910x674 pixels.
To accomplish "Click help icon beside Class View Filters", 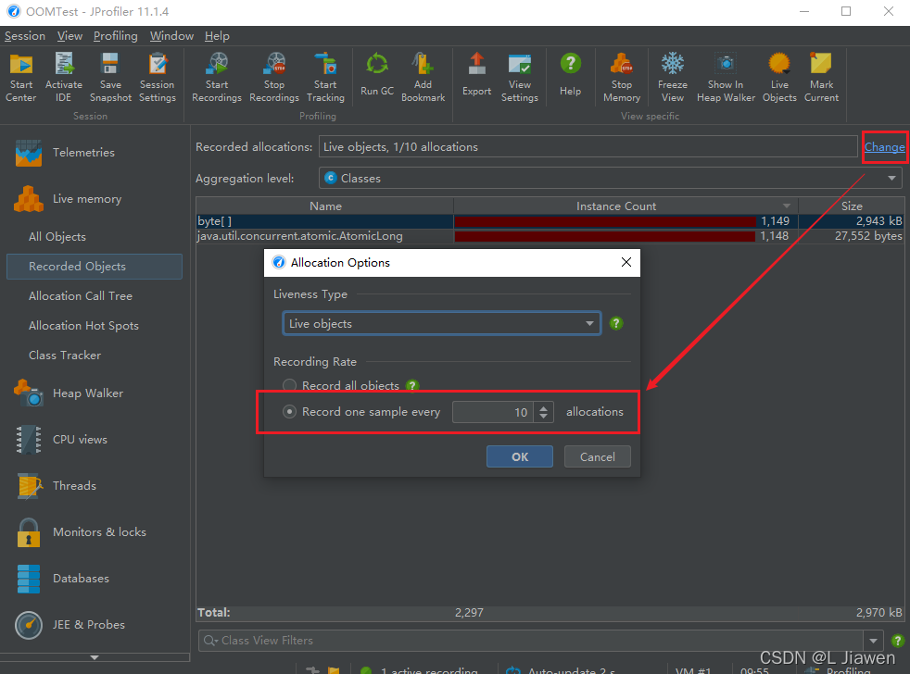I will pyautogui.click(x=897, y=641).
